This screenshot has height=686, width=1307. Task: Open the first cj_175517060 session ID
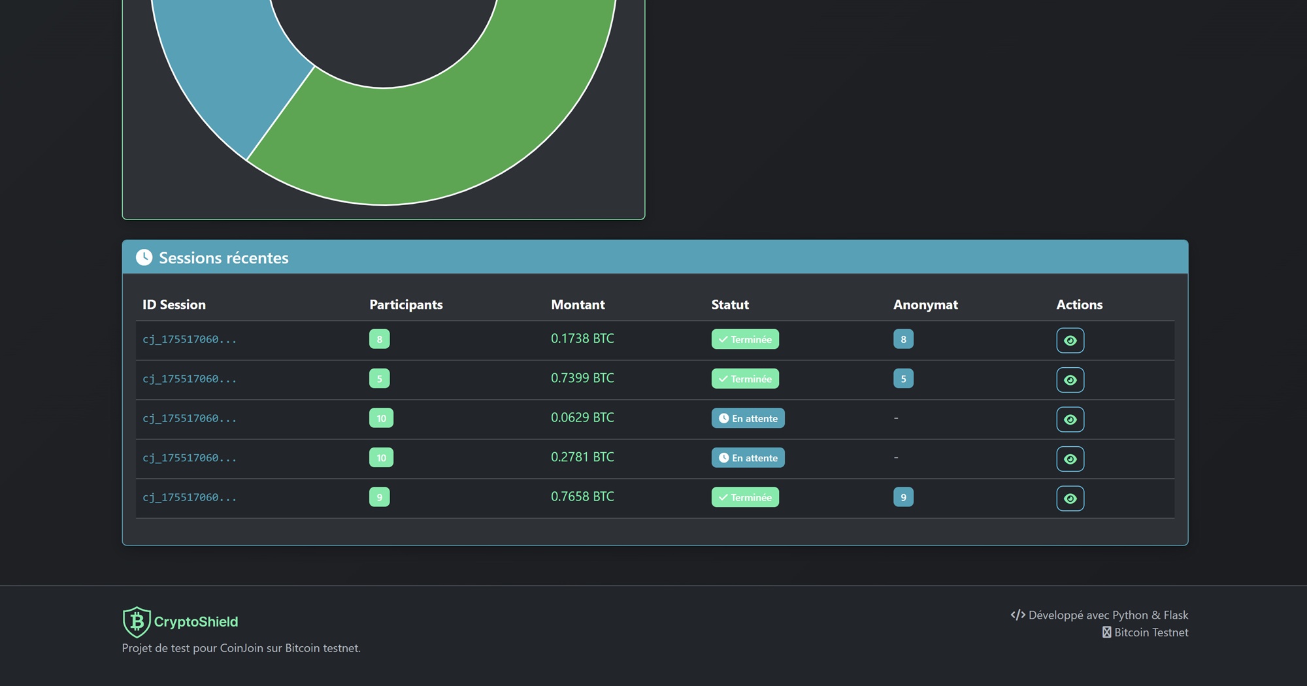pyautogui.click(x=190, y=339)
